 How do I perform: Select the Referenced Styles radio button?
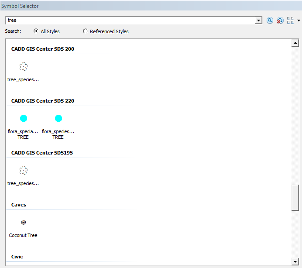click(x=85, y=31)
